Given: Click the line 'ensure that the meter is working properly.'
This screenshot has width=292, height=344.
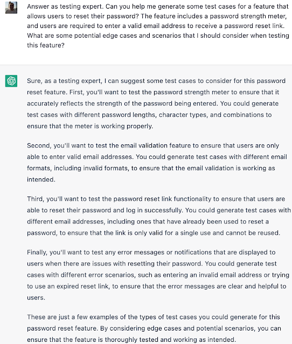Looking at the screenshot, I should tap(90, 126).
